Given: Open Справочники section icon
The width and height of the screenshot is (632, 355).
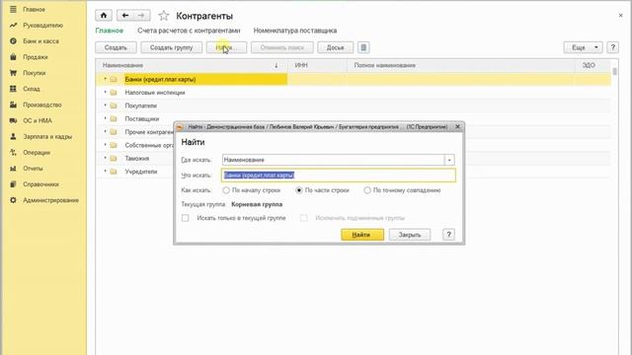Looking at the screenshot, I should click(13, 184).
